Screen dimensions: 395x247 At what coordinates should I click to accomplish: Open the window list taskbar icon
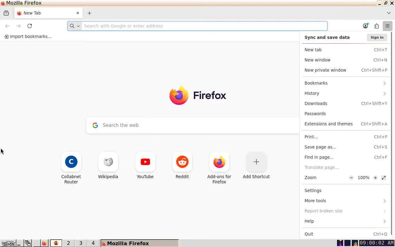coord(27,243)
